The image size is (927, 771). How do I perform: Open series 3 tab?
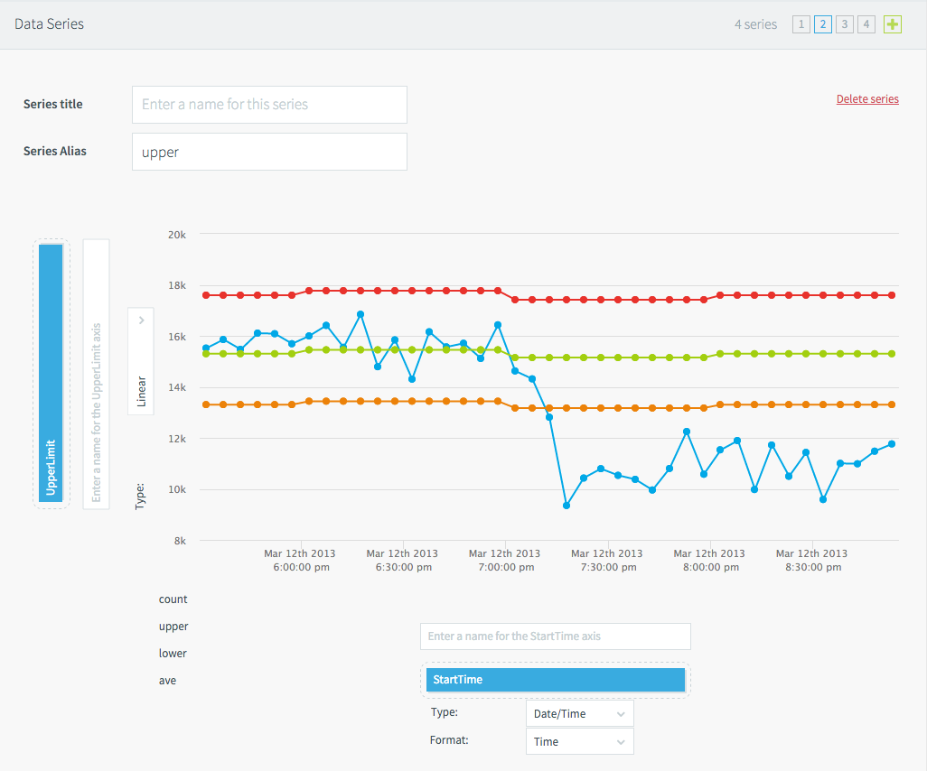point(844,24)
